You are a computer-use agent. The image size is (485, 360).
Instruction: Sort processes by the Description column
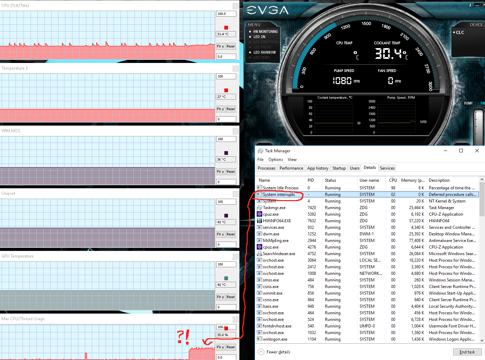(x=453, y=180)
